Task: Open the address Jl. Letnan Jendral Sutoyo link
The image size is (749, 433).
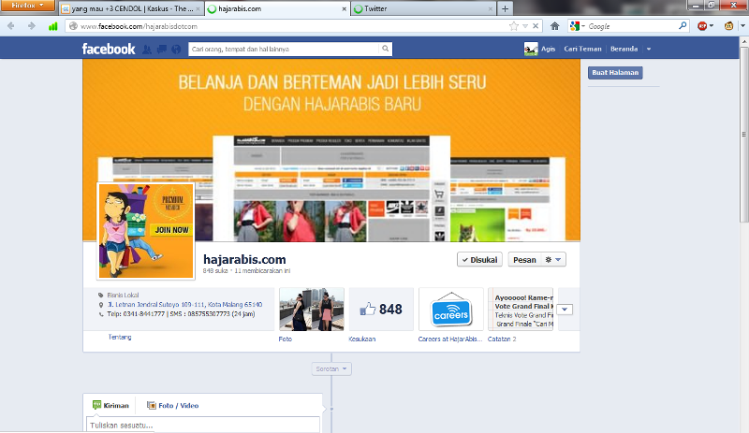Action: pyautogui.click(x=184, y=304)
